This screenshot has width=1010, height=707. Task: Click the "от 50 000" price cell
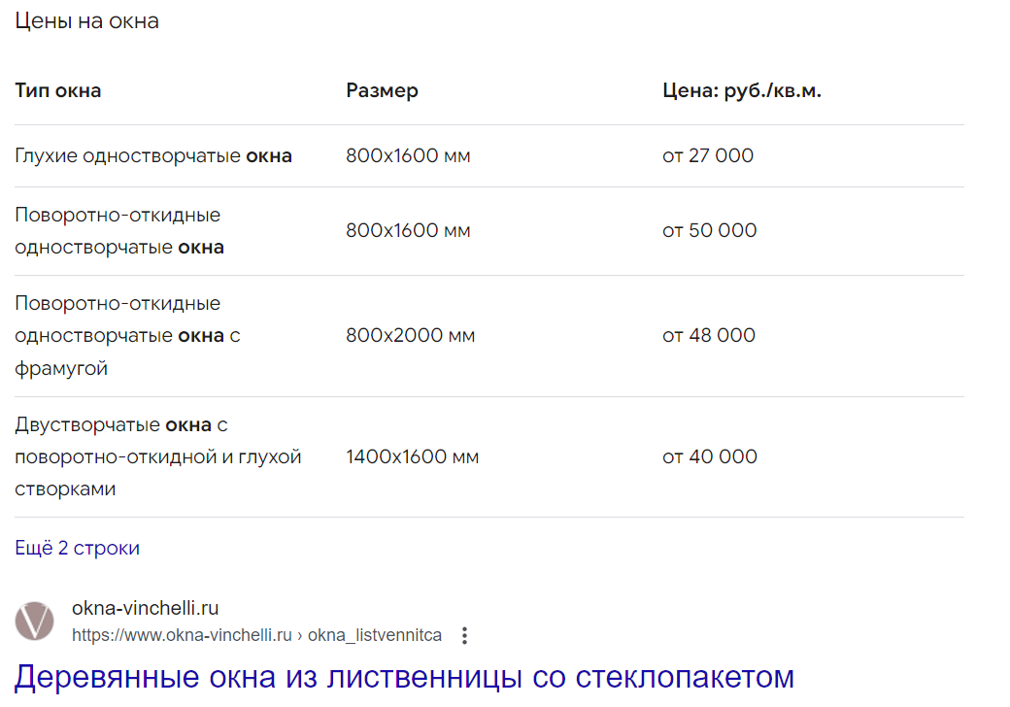[709, 230]
